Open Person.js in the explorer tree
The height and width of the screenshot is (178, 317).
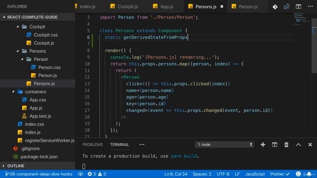pos(48,76)
